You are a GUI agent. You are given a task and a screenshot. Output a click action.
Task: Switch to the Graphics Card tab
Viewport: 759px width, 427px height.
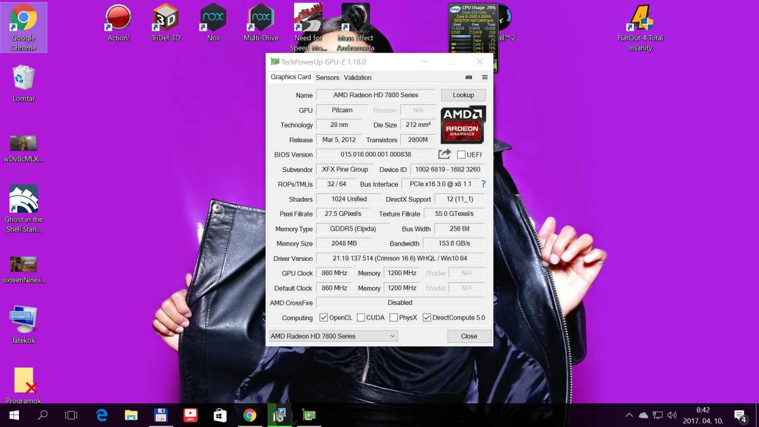[291, 77]
